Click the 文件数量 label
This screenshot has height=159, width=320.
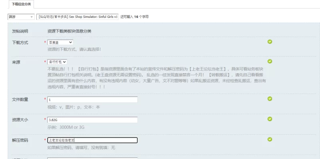tap(20, 100)
